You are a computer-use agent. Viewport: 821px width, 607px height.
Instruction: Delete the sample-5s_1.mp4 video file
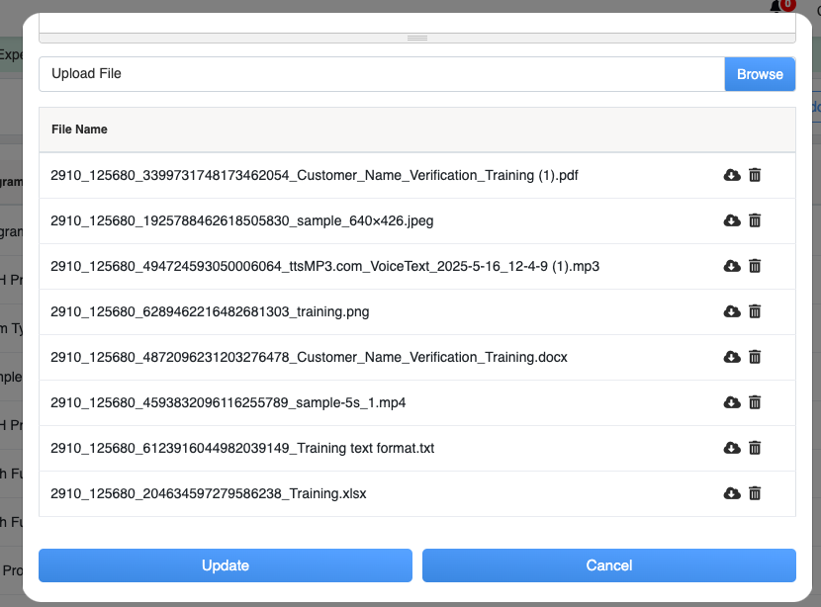tap(755, 402)
